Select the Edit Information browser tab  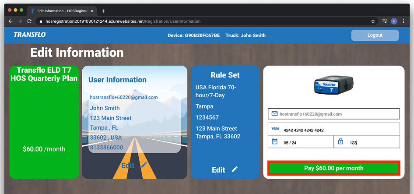[62, 11]
